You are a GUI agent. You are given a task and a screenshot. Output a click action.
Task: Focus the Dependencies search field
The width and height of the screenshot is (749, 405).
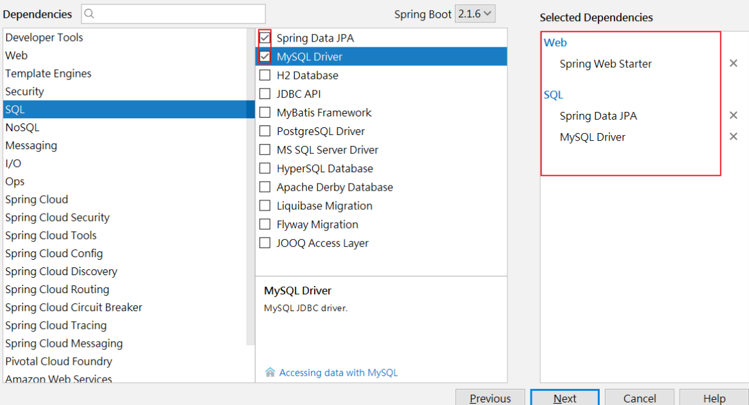click(174, 14)
